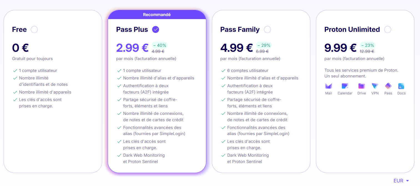Click the Proton Docs icon
The width and height of the screenshot is (420, 186).
401,86
